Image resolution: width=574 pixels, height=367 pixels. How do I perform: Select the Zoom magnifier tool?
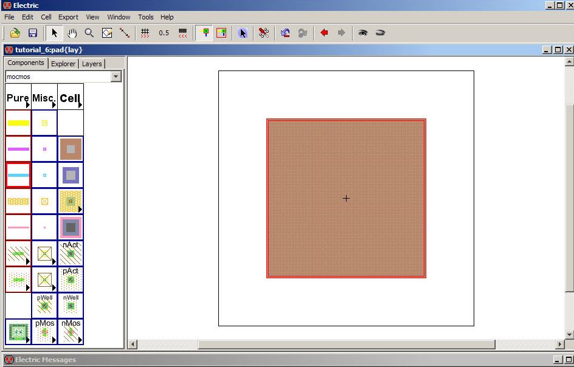click(x=89, y=33)
